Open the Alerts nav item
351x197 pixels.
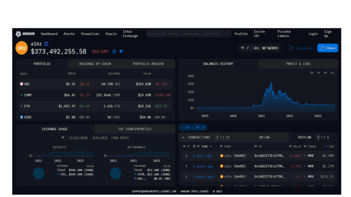click(x=69, y=34)
